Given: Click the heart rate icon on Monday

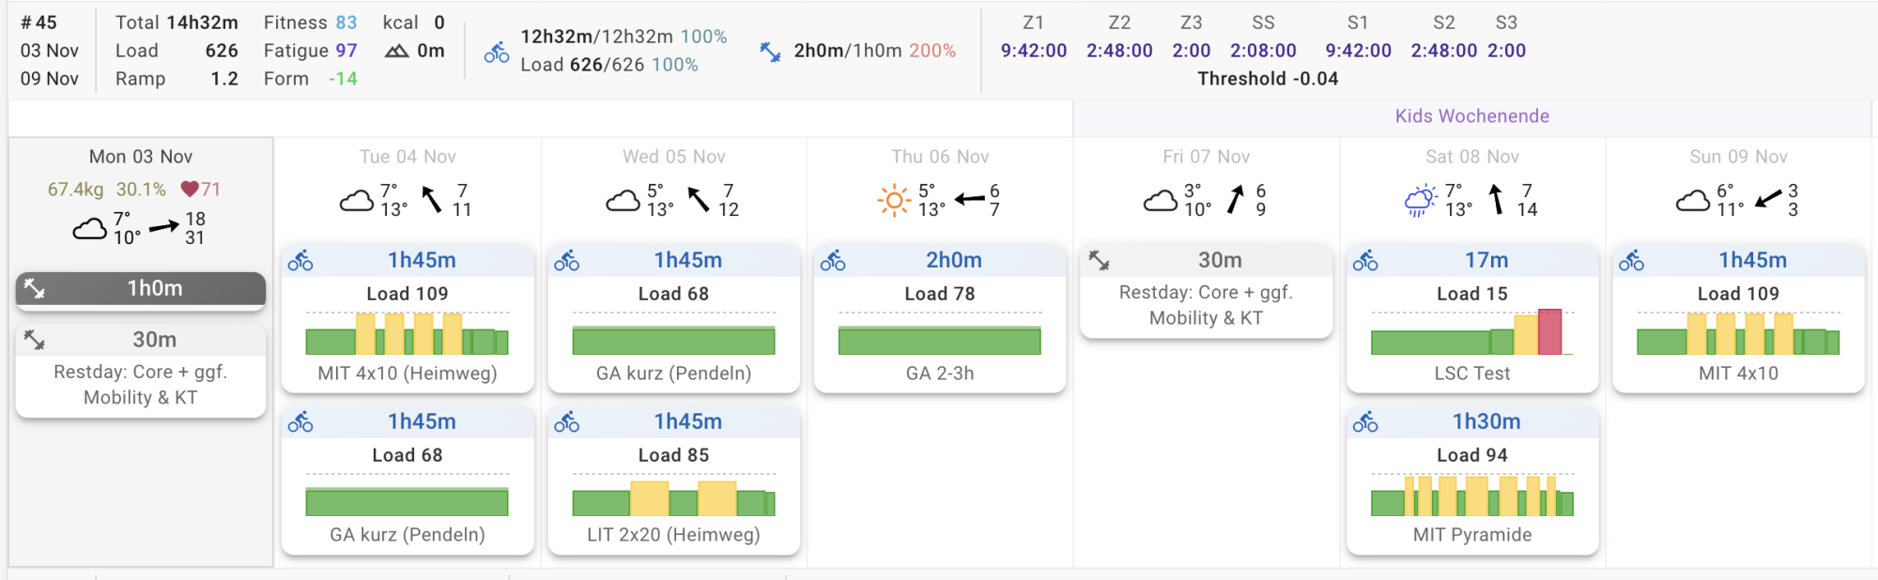Looking at the screenshot, I should [x=190, y=190].
